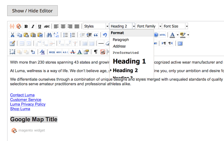The width and height of the screenshot is (224, 141).
Task: Apply italic with the I icon
Action: (x=33, y=26)
